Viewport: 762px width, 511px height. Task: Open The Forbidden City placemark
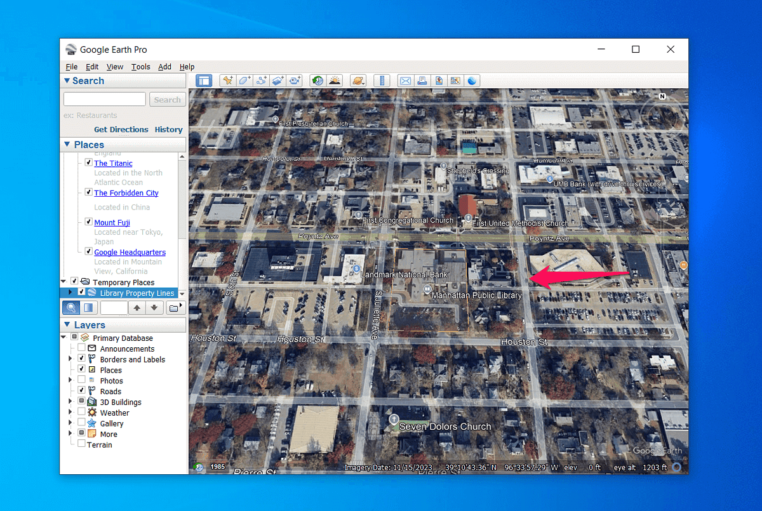tap(126, 192)
